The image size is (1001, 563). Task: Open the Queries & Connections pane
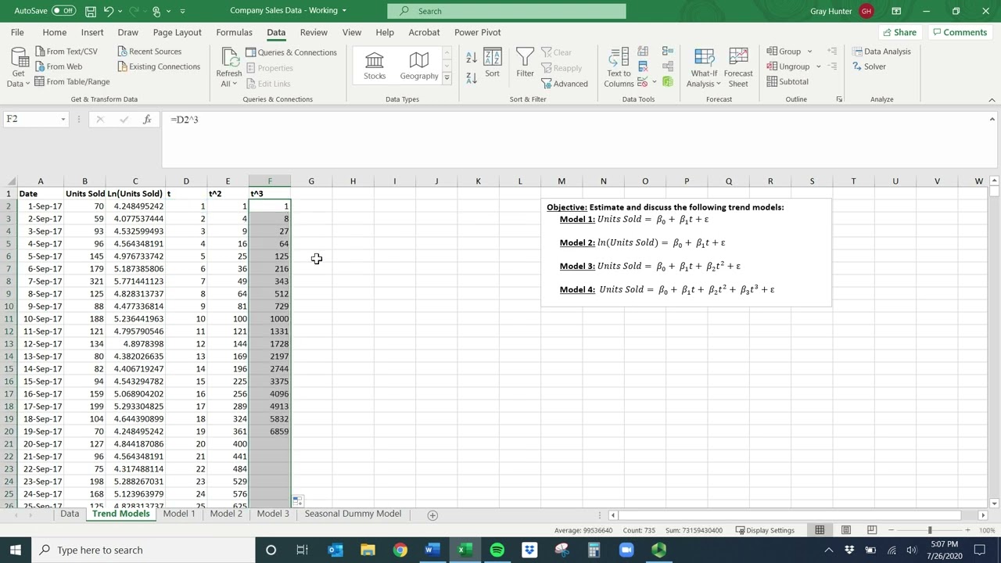pos(291,52)
